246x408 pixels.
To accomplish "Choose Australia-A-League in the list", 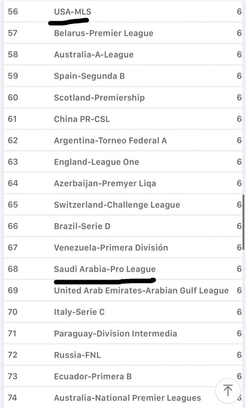I will coord(123,55).
